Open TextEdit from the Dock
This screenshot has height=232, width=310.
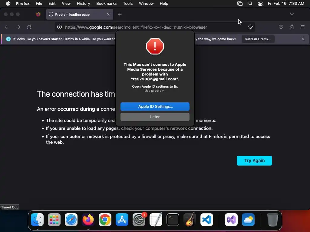tap(156, 220)
